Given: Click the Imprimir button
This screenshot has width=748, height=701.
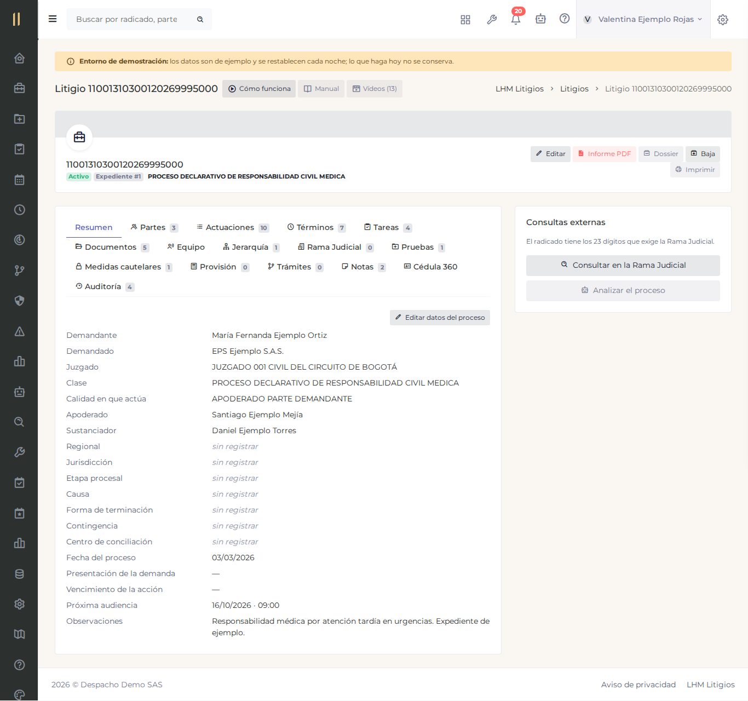Looking at the screenshot, I should (x=695, y=170).
